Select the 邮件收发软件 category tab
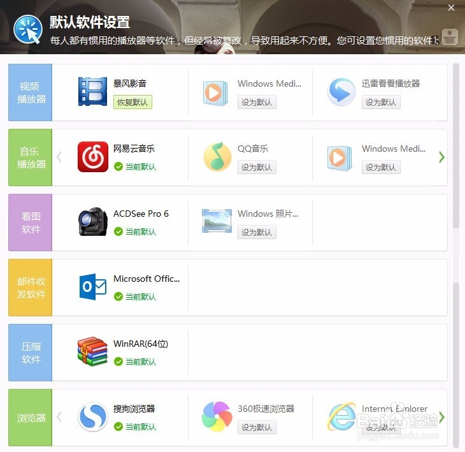 coord(30,288)
